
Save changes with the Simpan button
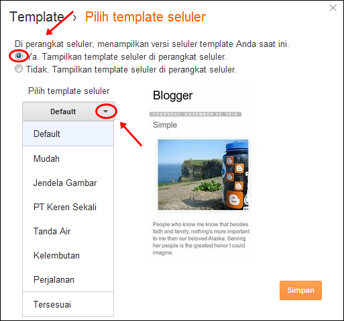(300, 290)
